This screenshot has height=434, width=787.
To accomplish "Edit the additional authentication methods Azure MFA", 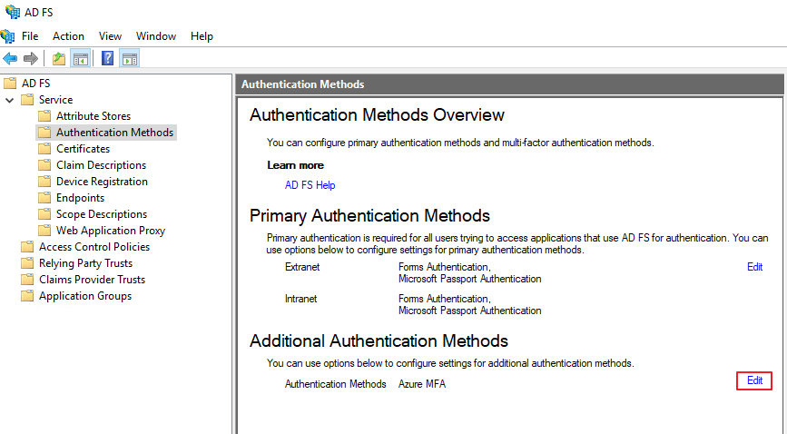I will point(754,380).
